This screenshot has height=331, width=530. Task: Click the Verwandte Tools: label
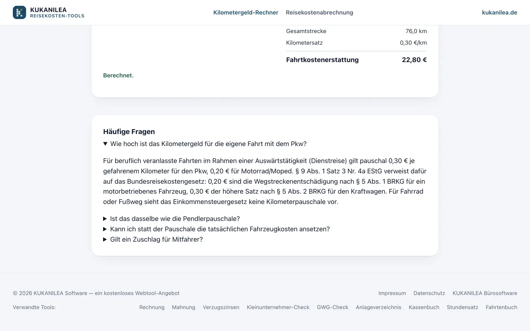pyautogui.click(x=34, y=307)
